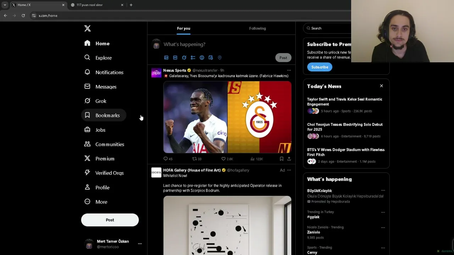Open Nexus Sports profile avatar

point(156,73)
